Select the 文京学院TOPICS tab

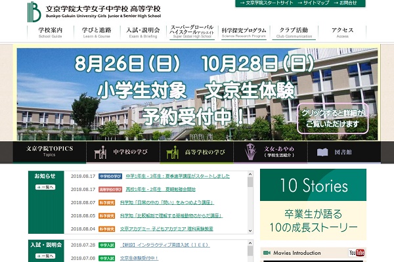(x=49, y=152)
